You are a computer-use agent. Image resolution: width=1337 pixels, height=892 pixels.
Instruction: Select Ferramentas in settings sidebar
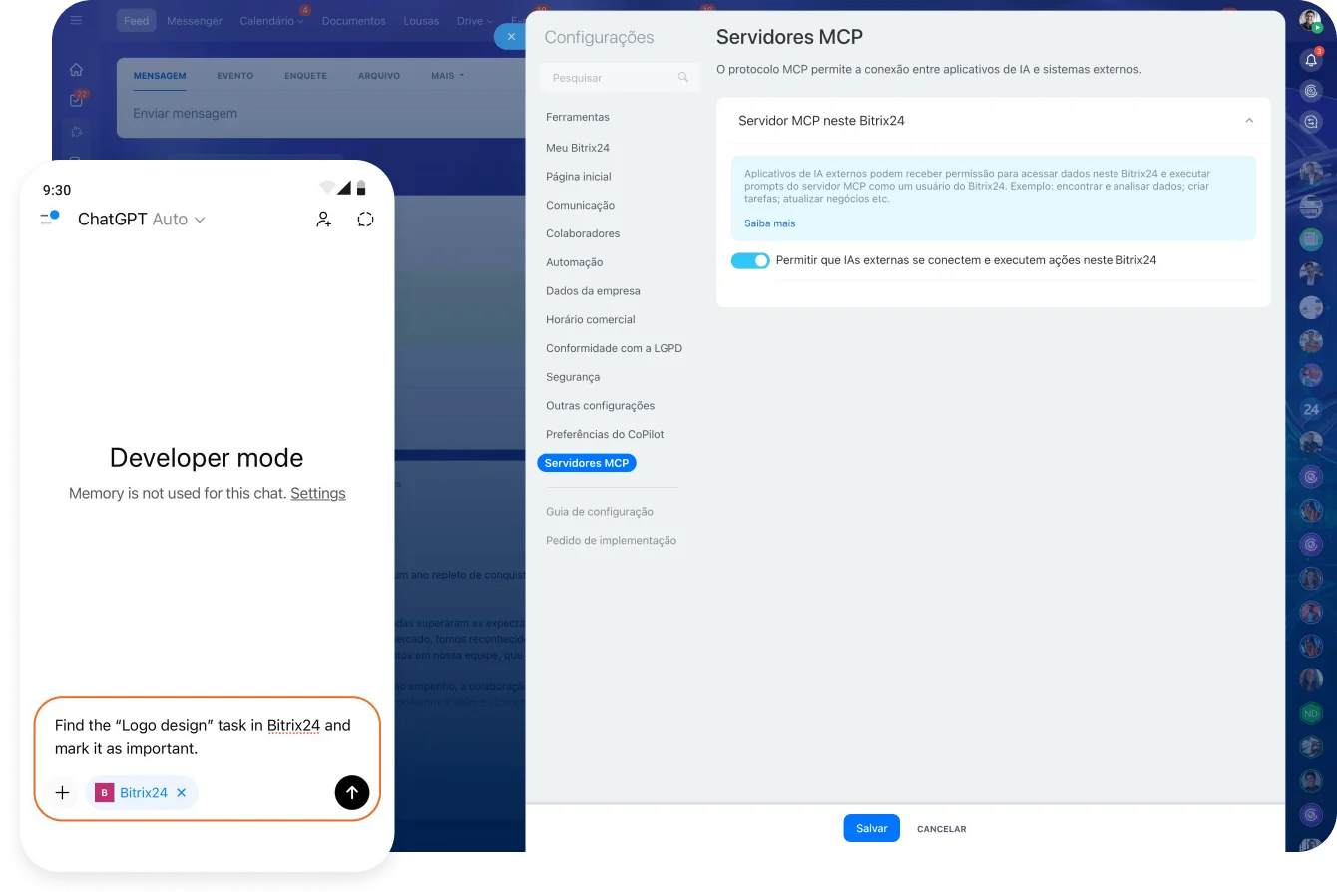[x=578, y=117]
